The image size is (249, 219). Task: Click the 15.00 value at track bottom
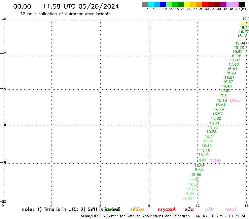[187, 199]
